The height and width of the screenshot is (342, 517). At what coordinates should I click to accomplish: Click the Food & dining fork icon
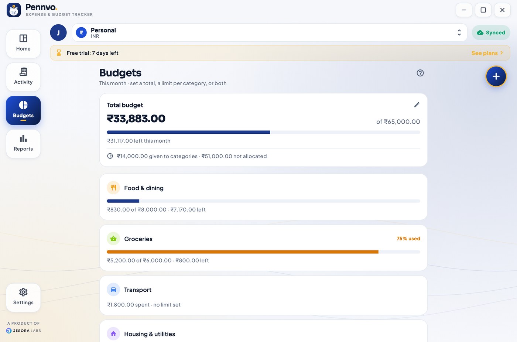[x=113, y=188]
